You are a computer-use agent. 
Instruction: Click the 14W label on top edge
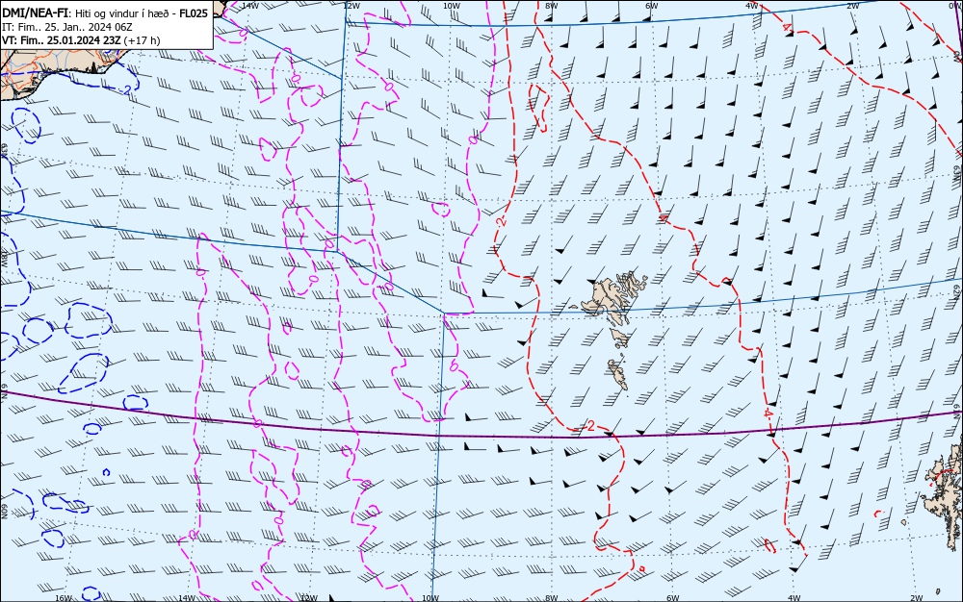click(x=249, y=5)
